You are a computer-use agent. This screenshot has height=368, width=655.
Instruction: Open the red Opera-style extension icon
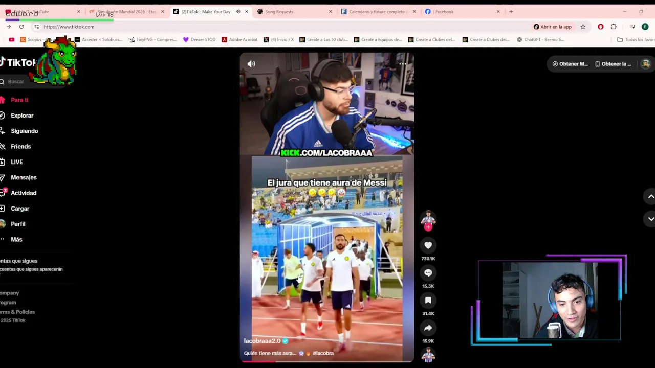[x=601, y=27]
